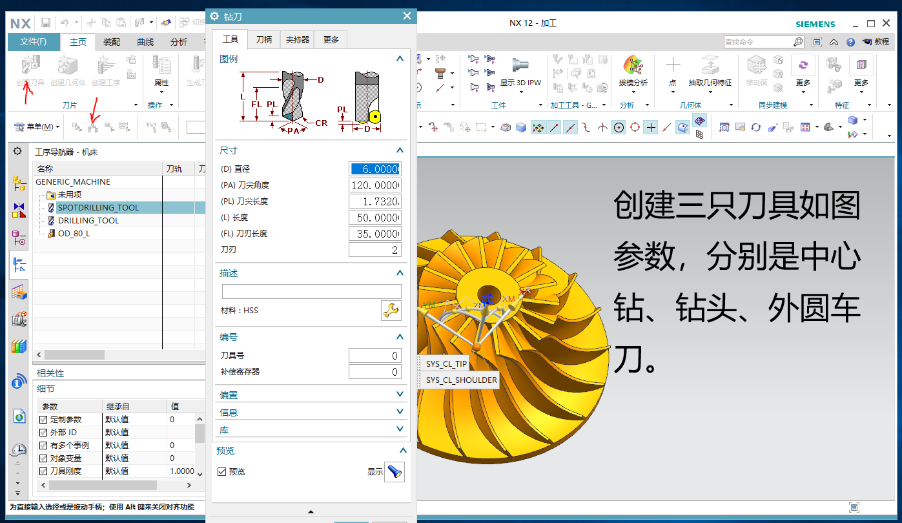Select DRILLING_TOOL in the operation navigator
This screenshot has height=523, width=902.
90,220
